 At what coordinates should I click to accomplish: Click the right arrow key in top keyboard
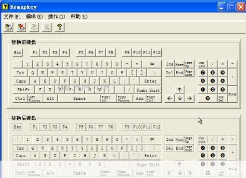[x=189, y=98]
